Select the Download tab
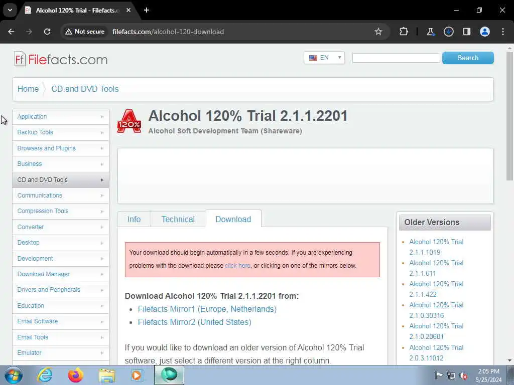Image resolution: width=514 pixels, height=385 pixels. click(x=233, y=219)
